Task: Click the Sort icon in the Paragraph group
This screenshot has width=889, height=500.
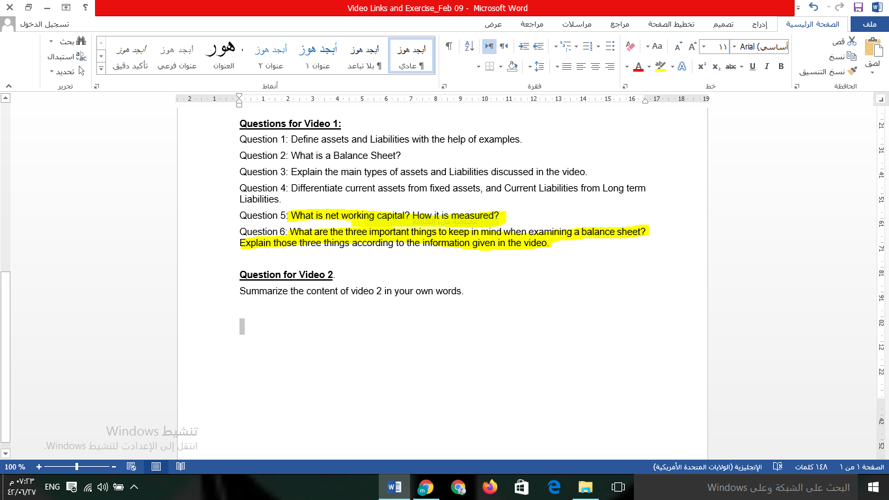Action: pyautogui.click(x=469, y=46)
